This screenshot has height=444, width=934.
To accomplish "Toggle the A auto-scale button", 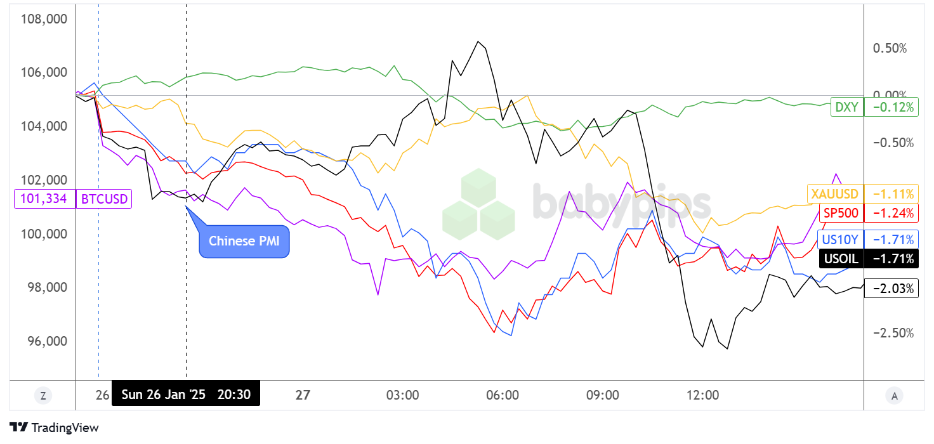I will coord(894,396).
